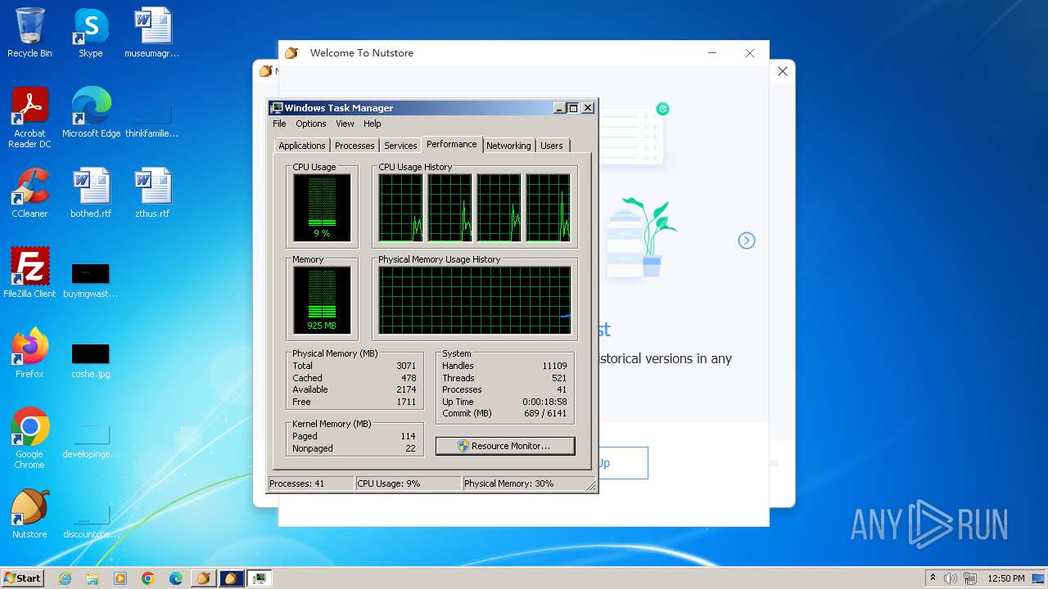Viewport: 1048px width, 589px height.
Task: Open the FileZilla Client desktop shortcut
Action: click(x=29, y=273)
